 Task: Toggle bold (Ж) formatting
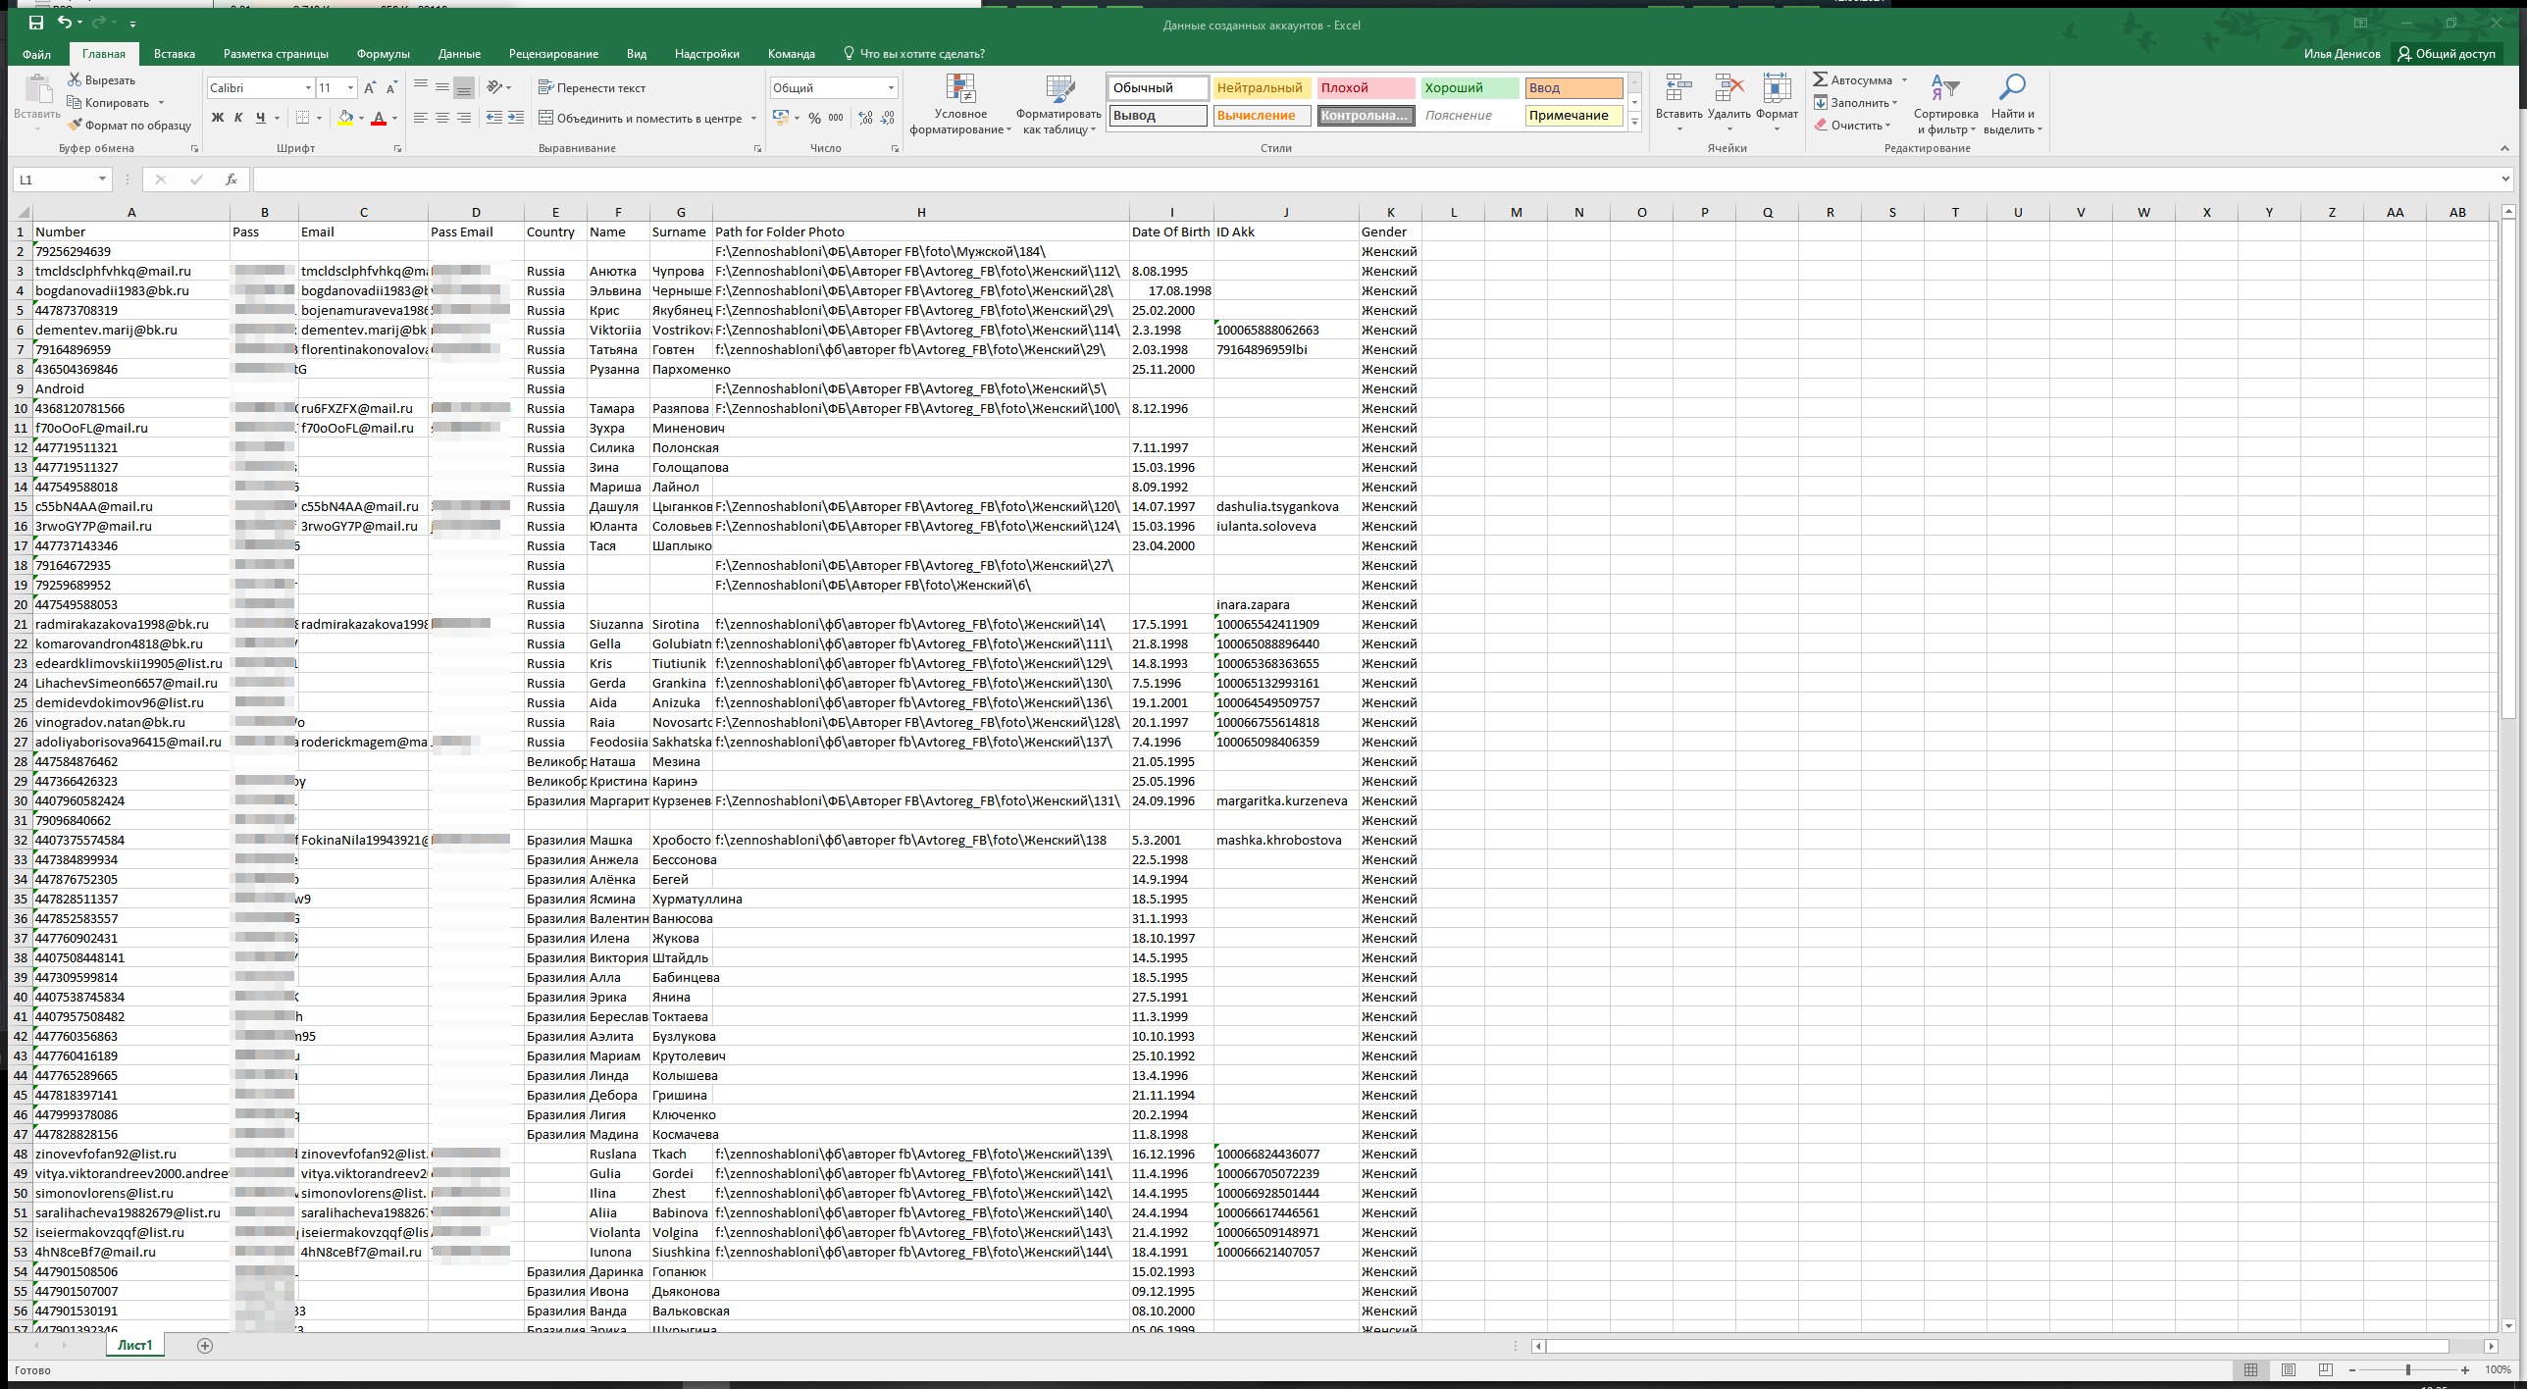coord(218,118)
